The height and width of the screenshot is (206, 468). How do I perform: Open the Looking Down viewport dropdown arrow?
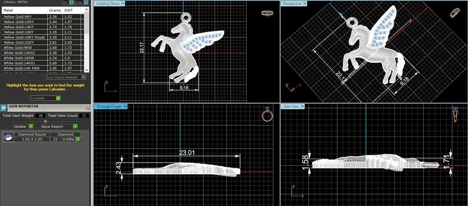pyautogui.click(x=123, y=4)
